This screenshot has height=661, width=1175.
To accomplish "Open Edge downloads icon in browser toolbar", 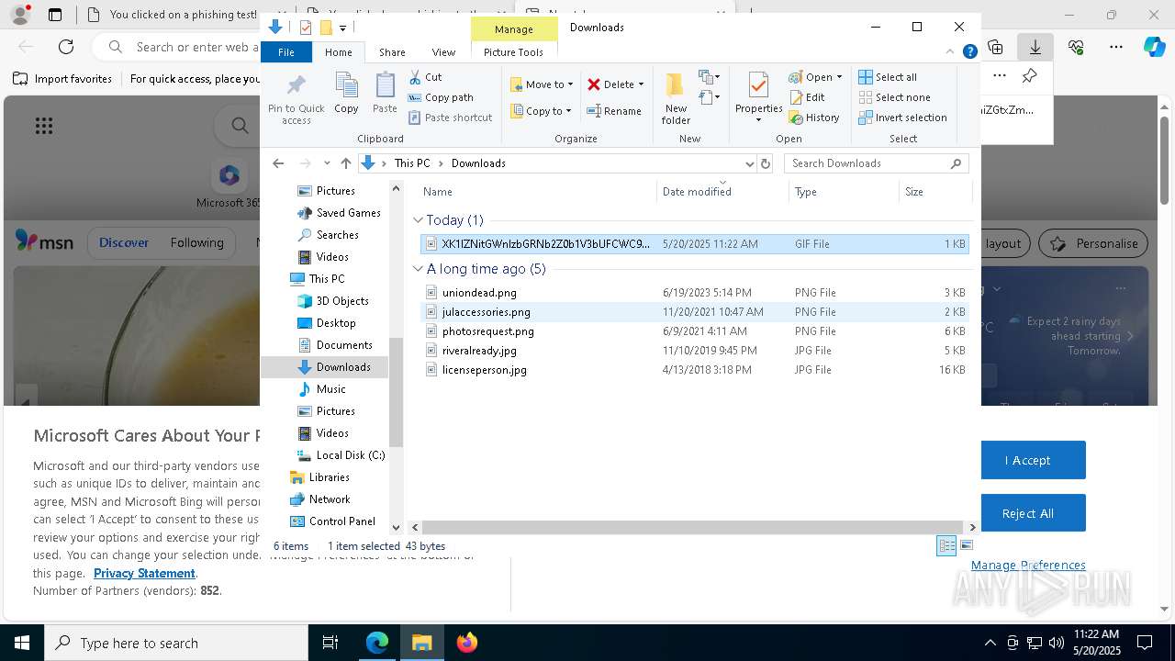I will pyautogui.click(x=1035, y=47).
